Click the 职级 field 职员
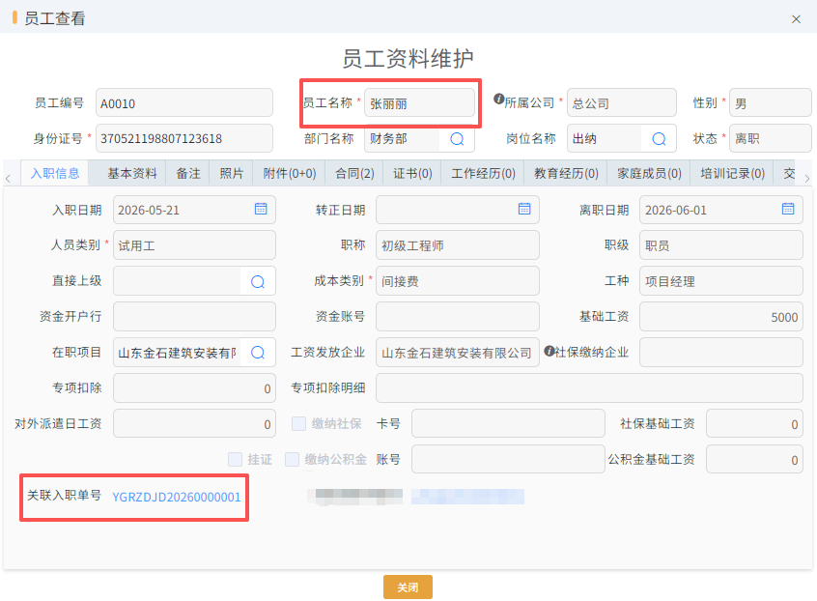The width and height of the screenshot is (817, 601). 721,245
